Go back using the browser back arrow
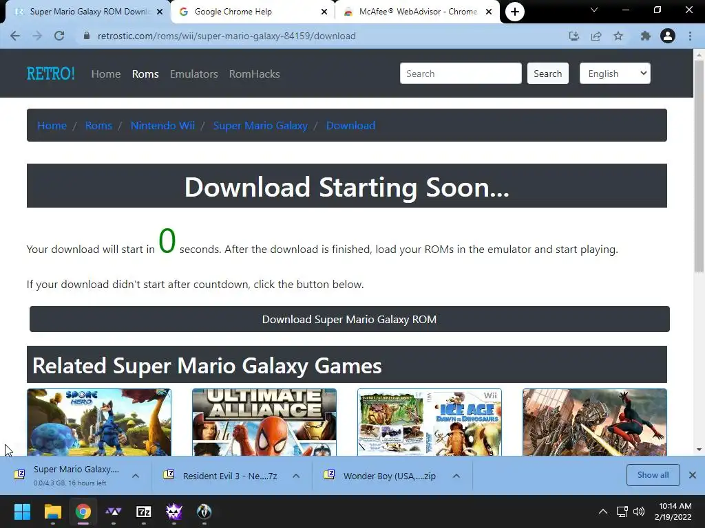 click(x=15, y=36)
